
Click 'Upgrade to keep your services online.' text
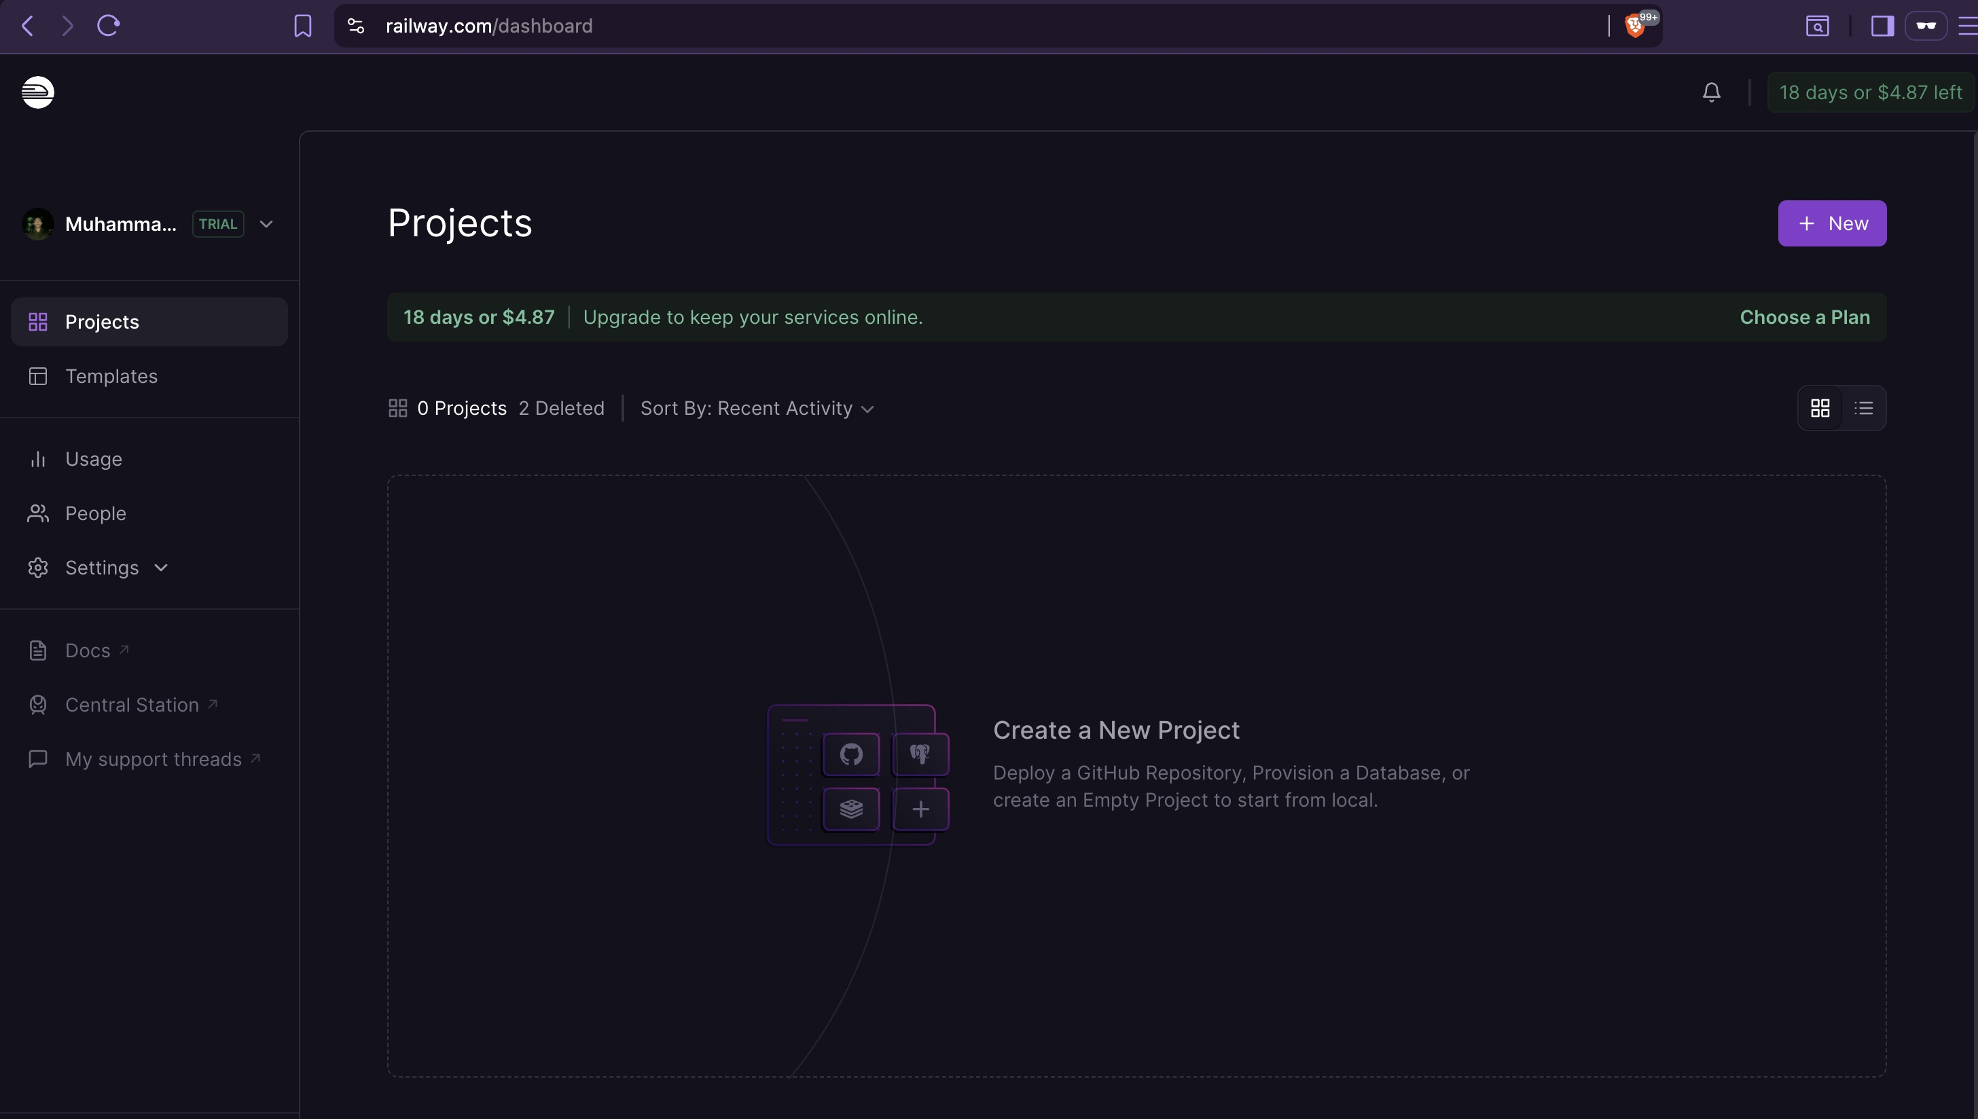pyautogui.click(x=753, y=317)
